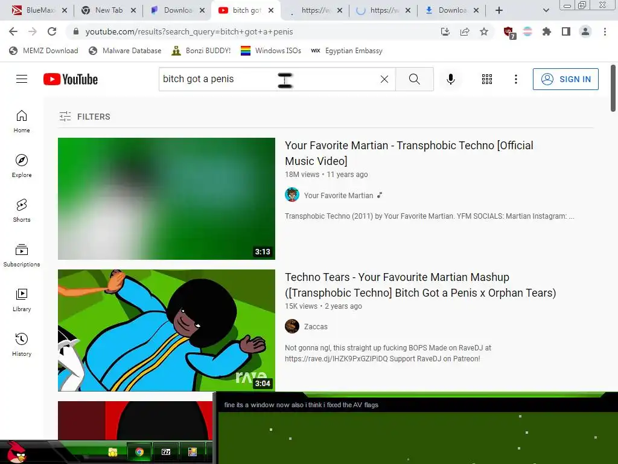Go to Home in the sidebar
The height and width of the screenshot is (464, 618).
22,121
